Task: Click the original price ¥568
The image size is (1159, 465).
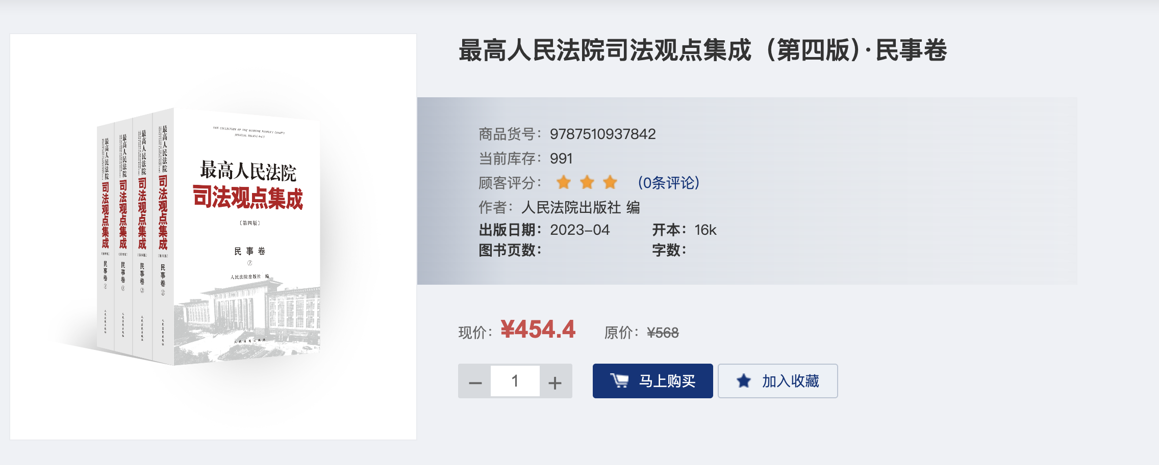Action: pyautogui.click(x=663, y=333)
